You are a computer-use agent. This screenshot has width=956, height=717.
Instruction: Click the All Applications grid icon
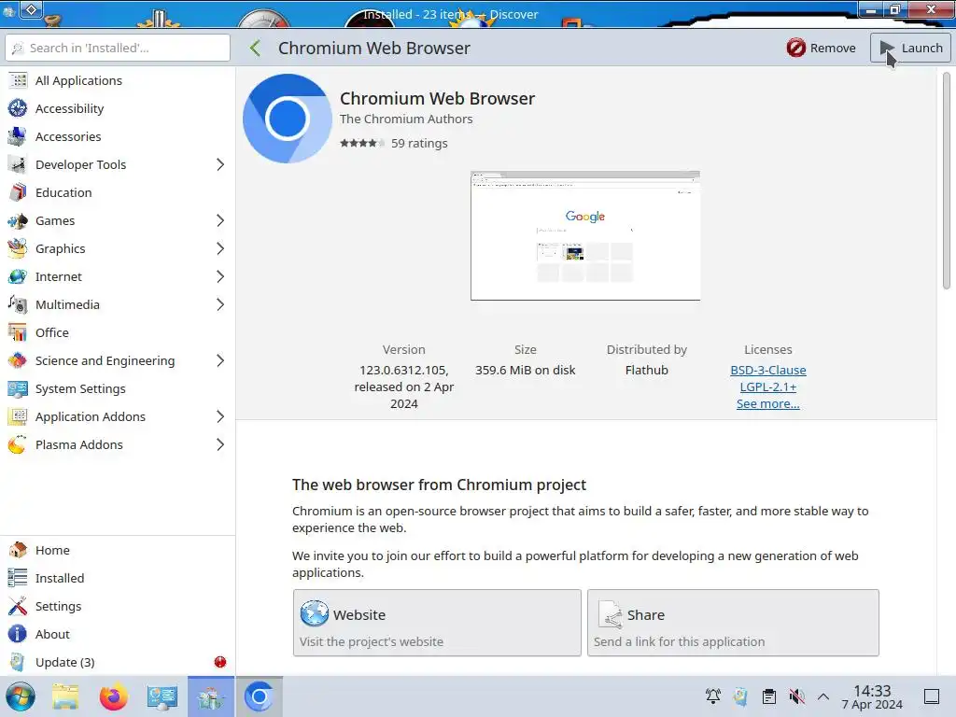[x=18, y=80]
